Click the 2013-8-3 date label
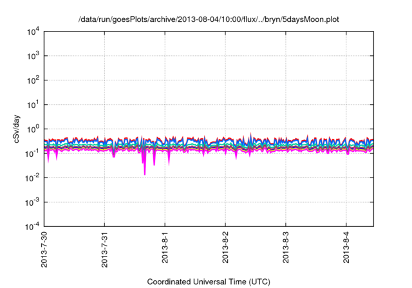Screen dimensions: 412x288 (286, 247)
